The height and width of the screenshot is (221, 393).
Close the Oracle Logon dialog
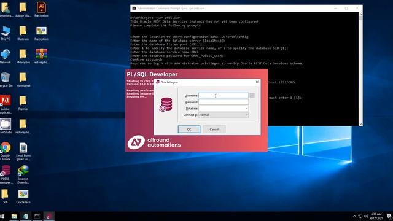257,82
